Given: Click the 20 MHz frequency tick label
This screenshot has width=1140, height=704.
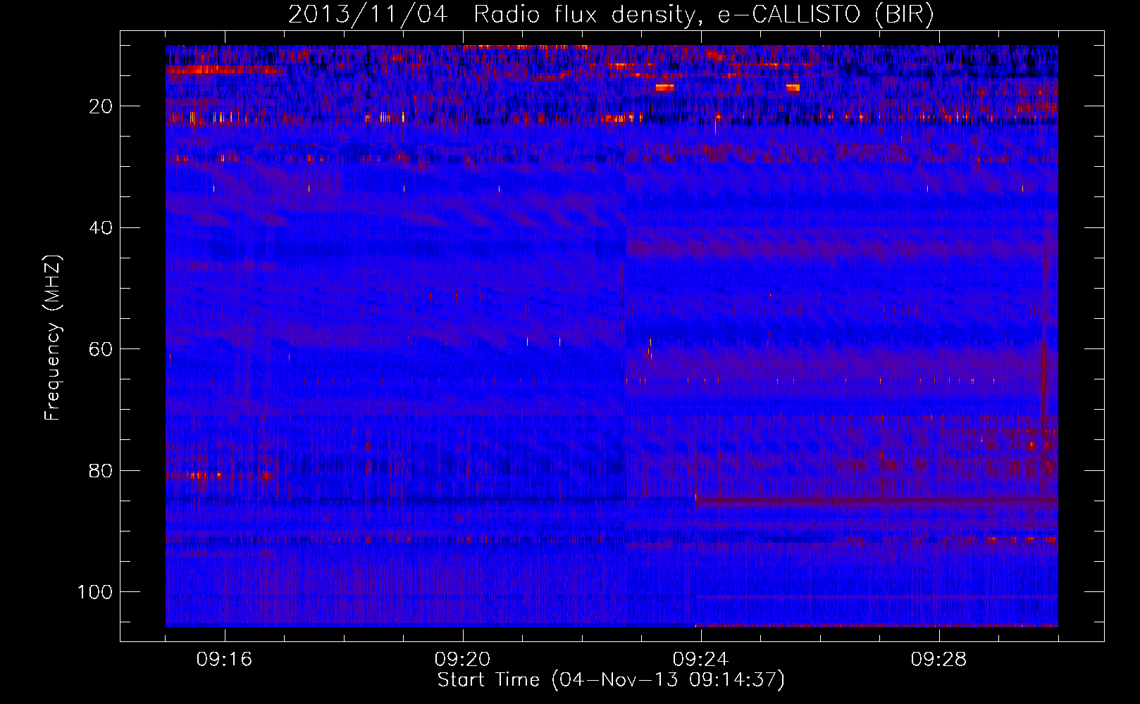Looking at the screenshot, I should [x=101, y=106].
